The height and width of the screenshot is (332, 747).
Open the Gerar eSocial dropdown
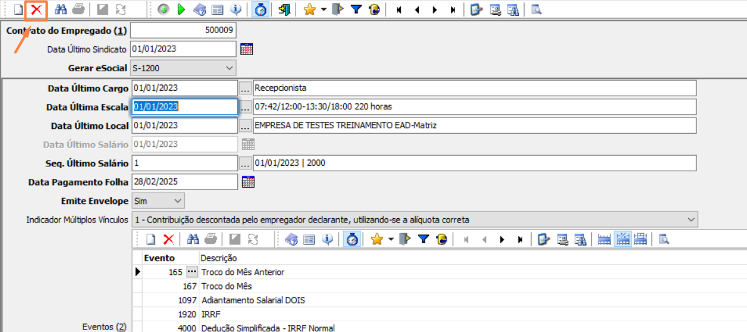229,68
